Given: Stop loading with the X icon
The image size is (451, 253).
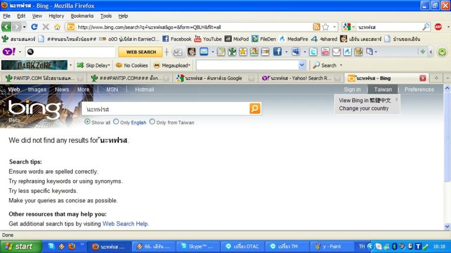Looking at the screenshot, I should [46, 27].
